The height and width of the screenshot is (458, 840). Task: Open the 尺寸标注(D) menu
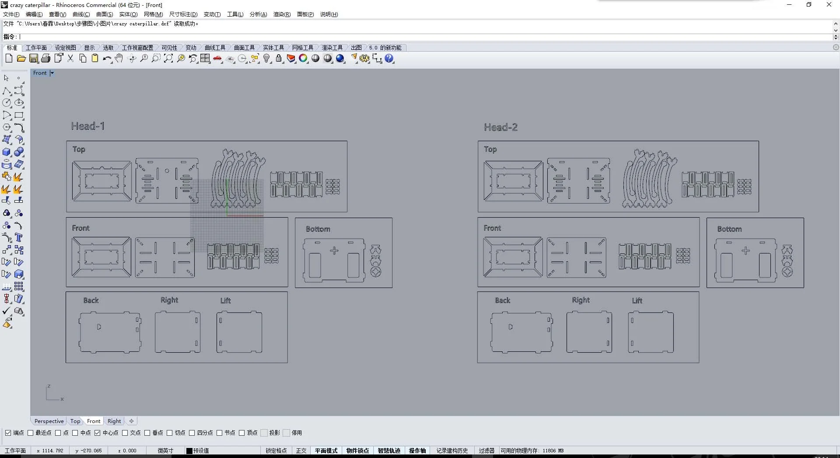click(183, 14)
